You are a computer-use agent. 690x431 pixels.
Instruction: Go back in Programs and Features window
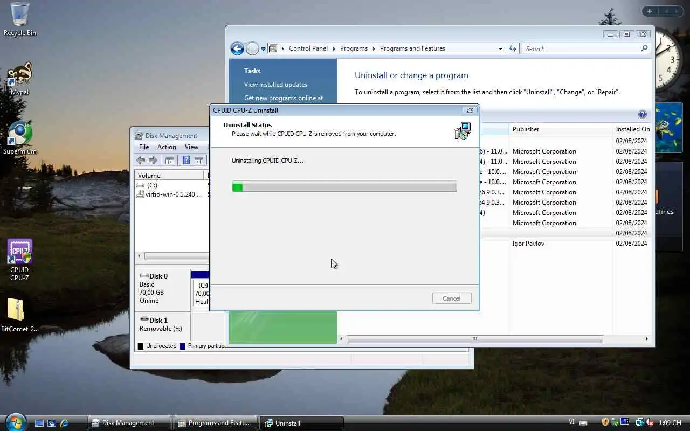coord(237,48)
